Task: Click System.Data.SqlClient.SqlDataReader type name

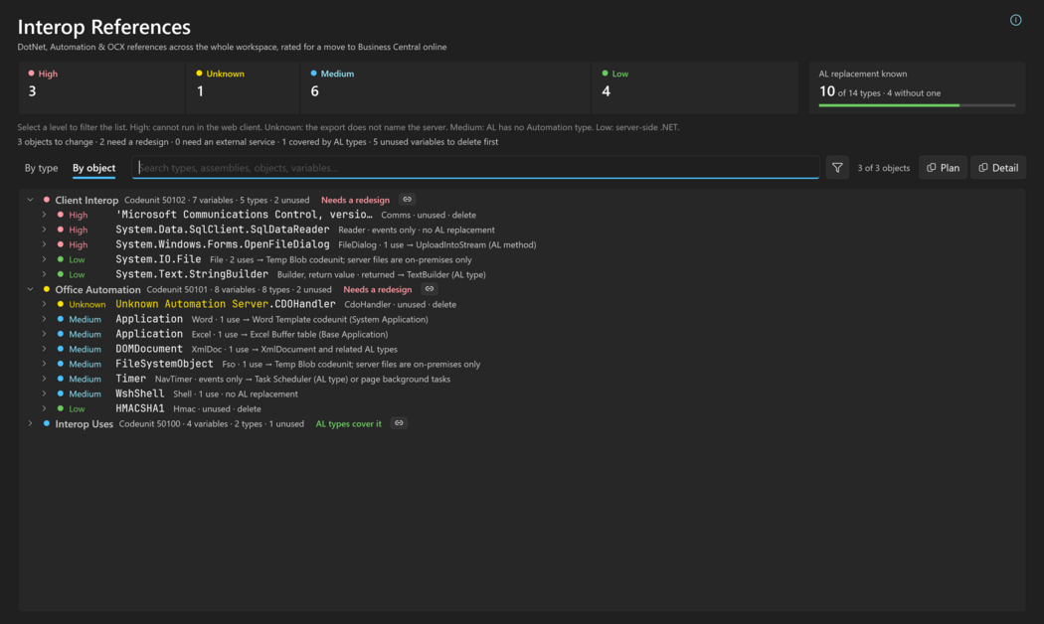Action: 223,230
